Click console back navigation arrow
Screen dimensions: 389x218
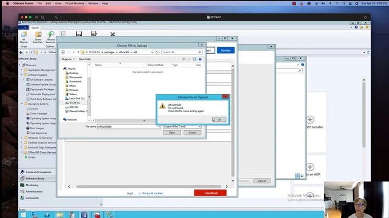(21, 52)
